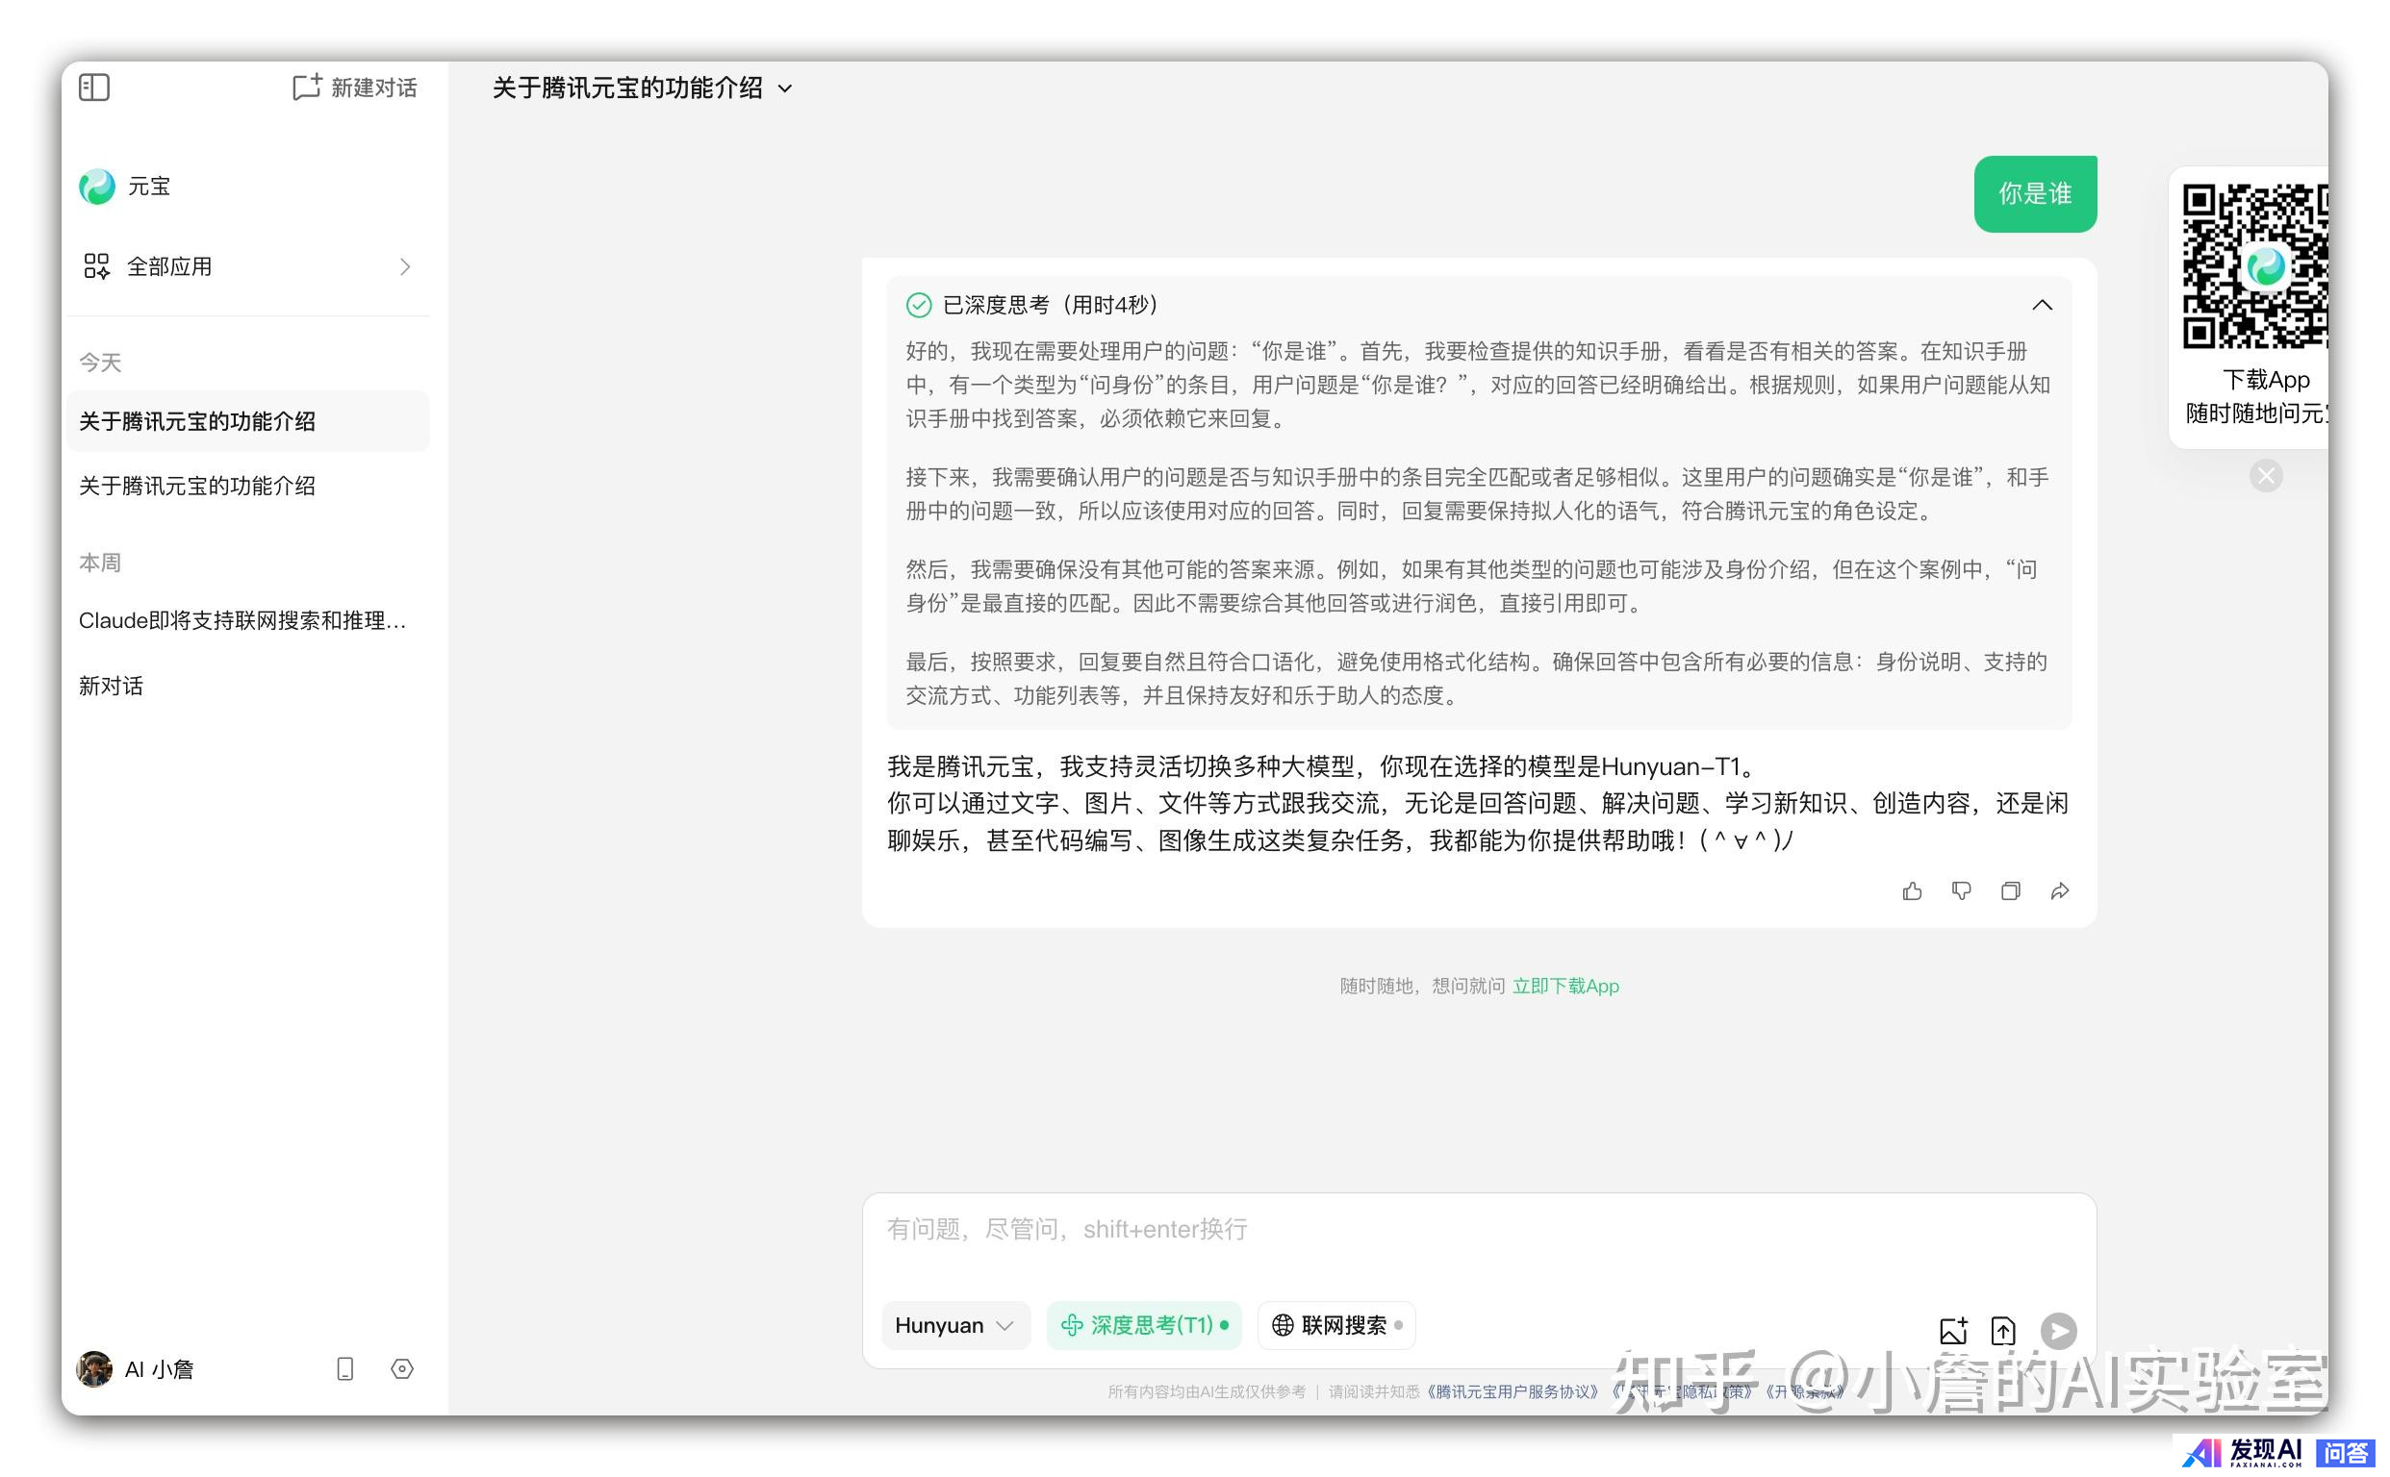The width and height of the screenshot is (2390, 1477).
Task: Like the response with thumbs up
Action: (1912, 890)
